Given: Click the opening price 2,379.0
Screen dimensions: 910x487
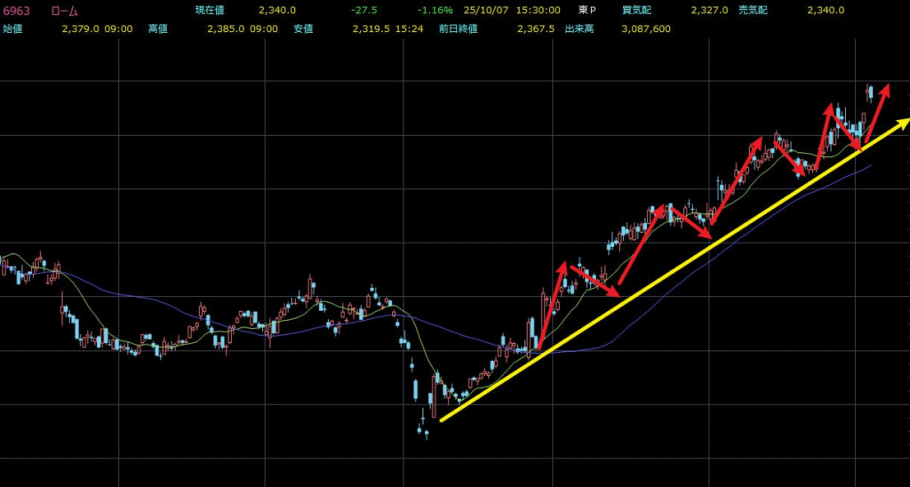Looking at the screenshot, I should [x=83, y=28].
